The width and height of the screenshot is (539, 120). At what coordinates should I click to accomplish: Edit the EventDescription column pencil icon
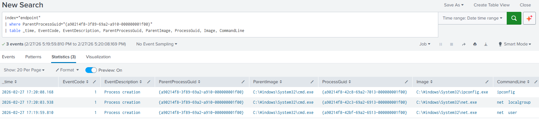pyautogui.click(x=149, y=82)
